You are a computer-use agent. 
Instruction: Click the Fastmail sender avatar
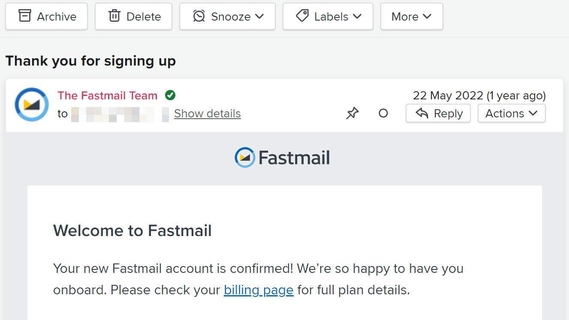coord(32,105)
